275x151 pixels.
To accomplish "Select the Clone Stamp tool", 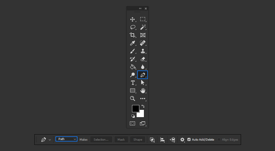I will pyautogui.click(x=143, y=51).
